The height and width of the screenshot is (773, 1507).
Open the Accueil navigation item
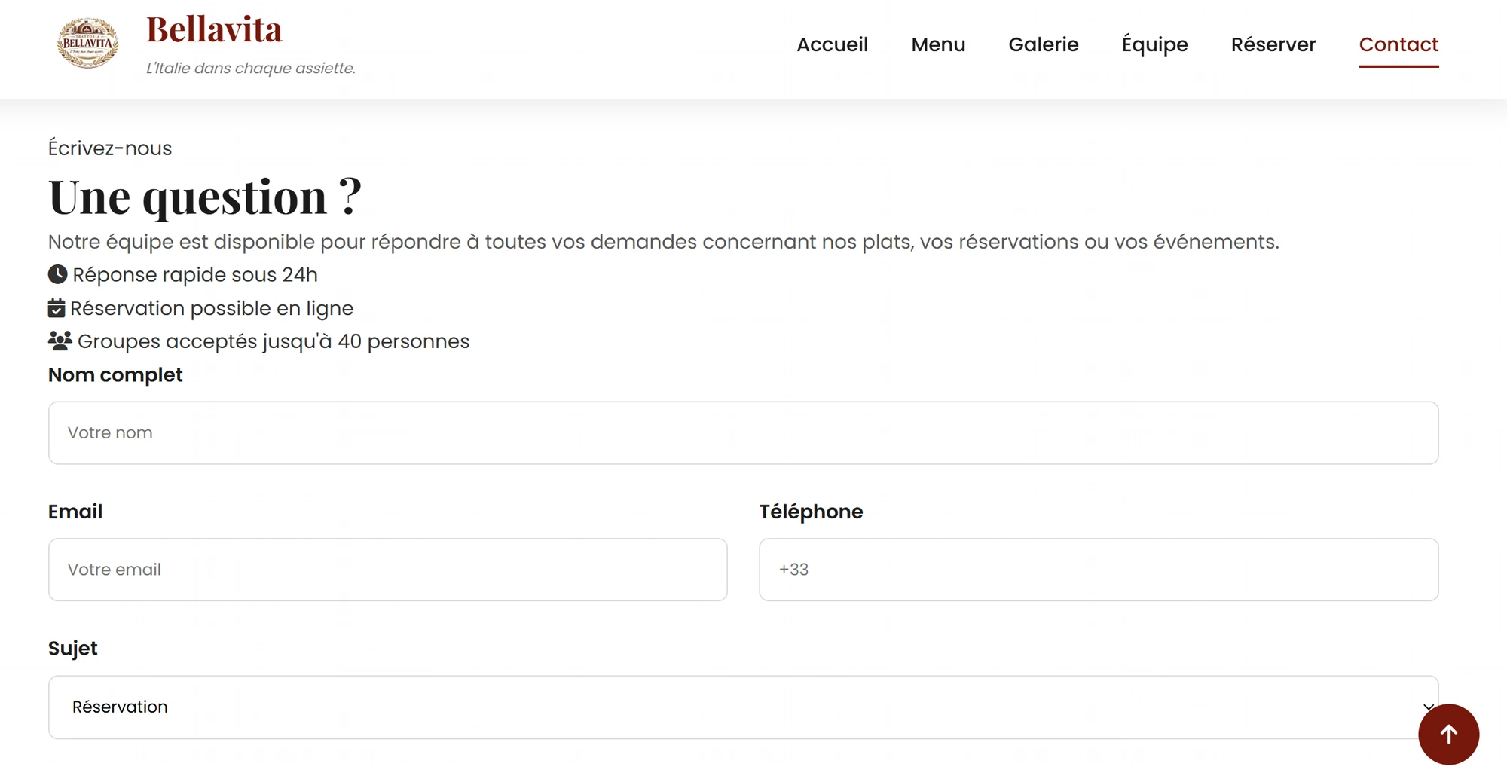pyautogui.click(x=832, y=44)
